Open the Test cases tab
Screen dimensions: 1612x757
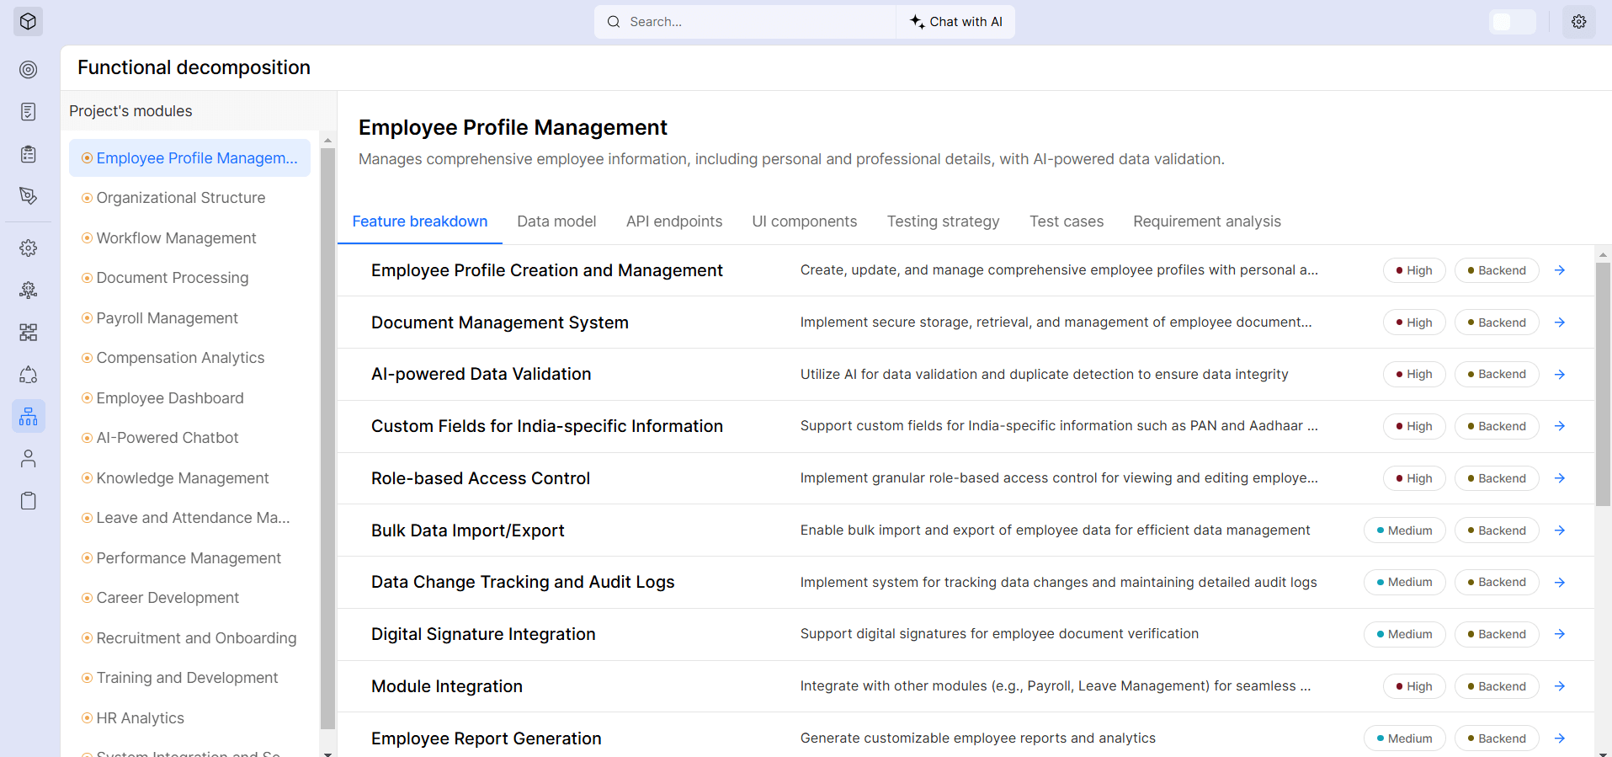pos(1066,221)
